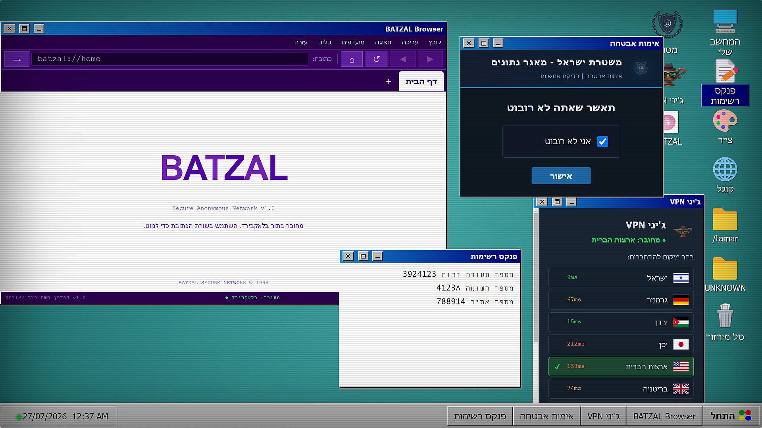Click the left-pointing arrow in browser toolbar
The height and width of the screenshot is (428, 762).
click(x=403, y=59)
